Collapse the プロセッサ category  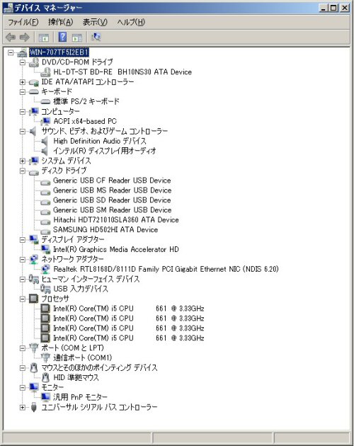coord(23,299)
